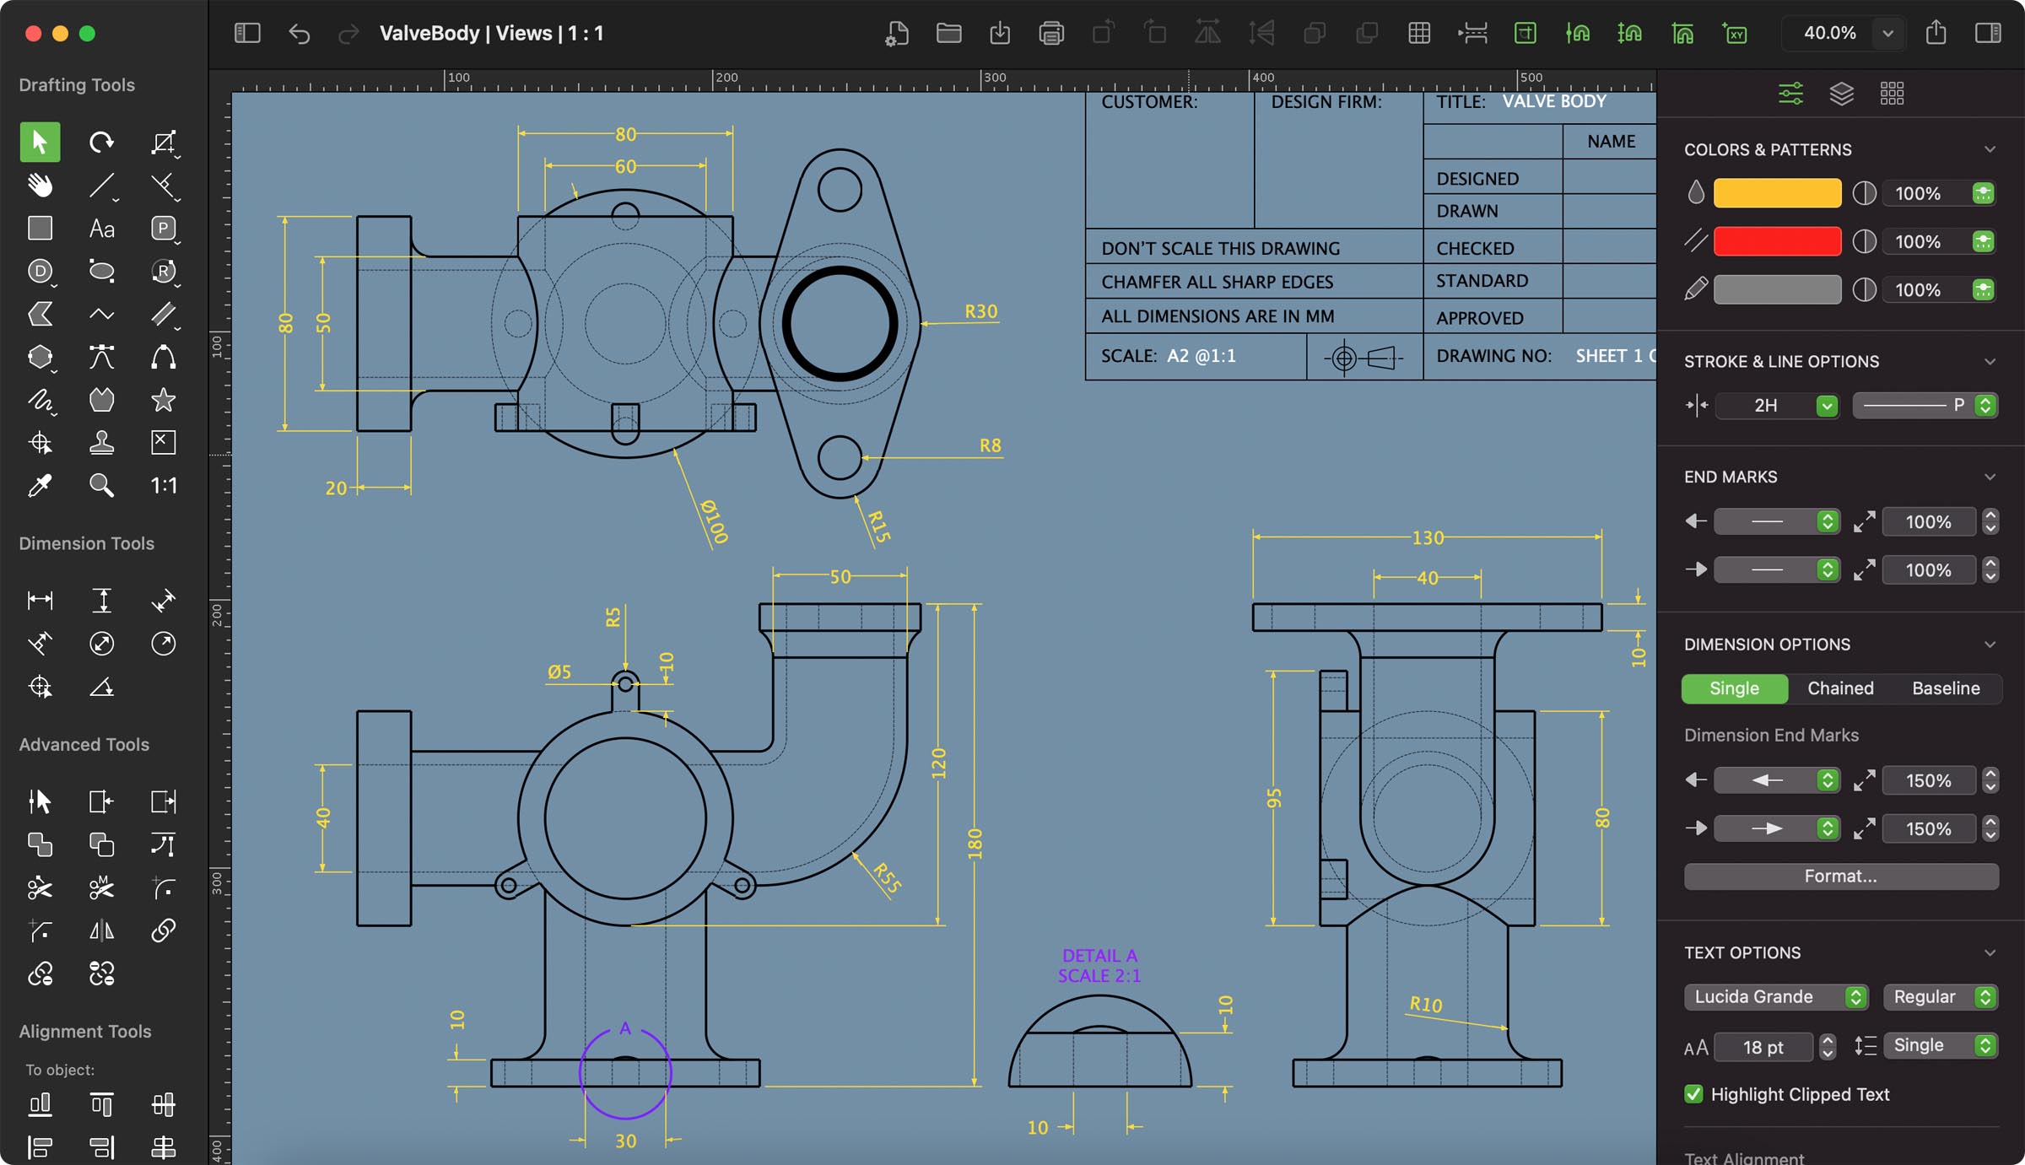Switch dimension mode to Chained
The image size is (2025, 1165).
tap(1840, 688)
